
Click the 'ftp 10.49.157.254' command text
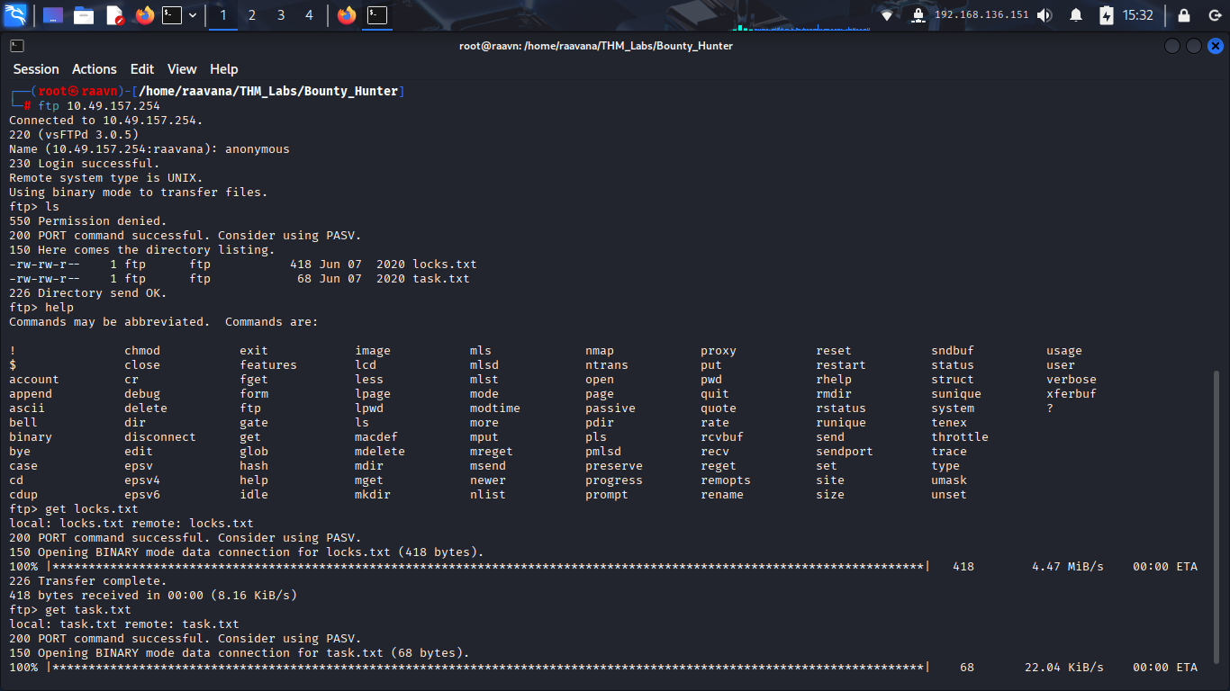[99, 106]
